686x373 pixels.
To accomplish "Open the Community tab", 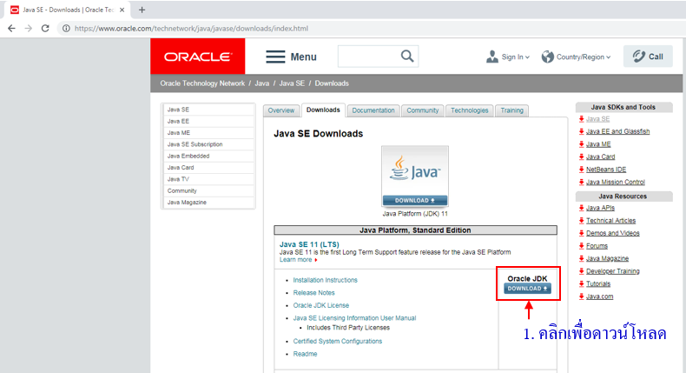I will point(423,110).
